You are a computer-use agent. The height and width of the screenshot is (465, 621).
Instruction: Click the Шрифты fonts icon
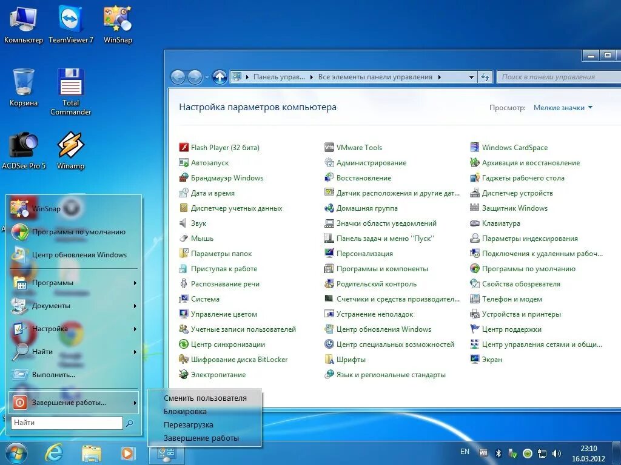[329, 360]
